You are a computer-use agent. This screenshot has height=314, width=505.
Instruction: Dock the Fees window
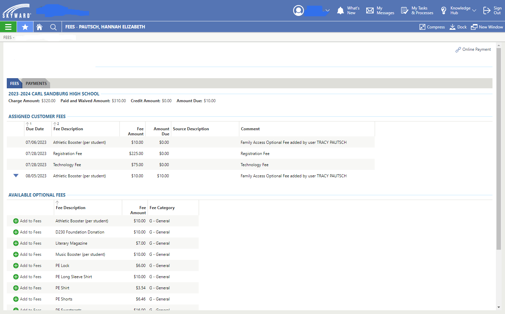[458, 27]
